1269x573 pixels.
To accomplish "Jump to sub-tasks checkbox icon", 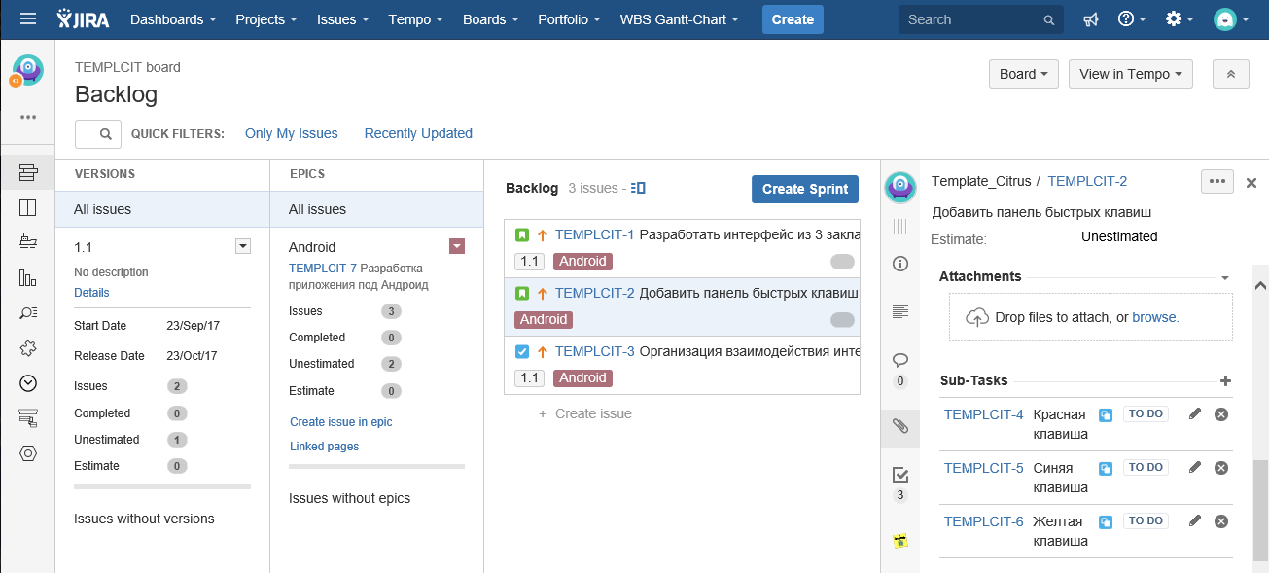I will (x=900, y=475).
